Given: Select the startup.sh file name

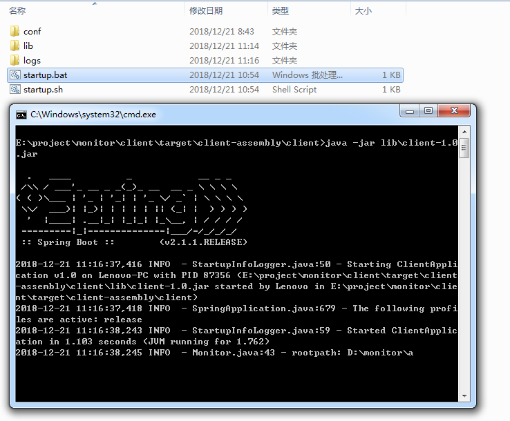Looking at the screenshot, I should [x=43, y=90].
